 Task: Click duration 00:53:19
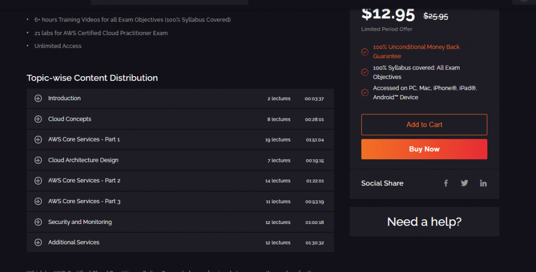[x=315, y=202]
